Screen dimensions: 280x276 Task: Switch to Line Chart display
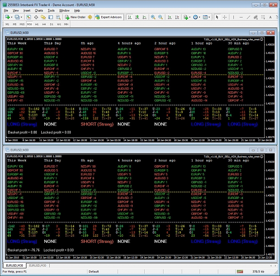coord(144,17)
